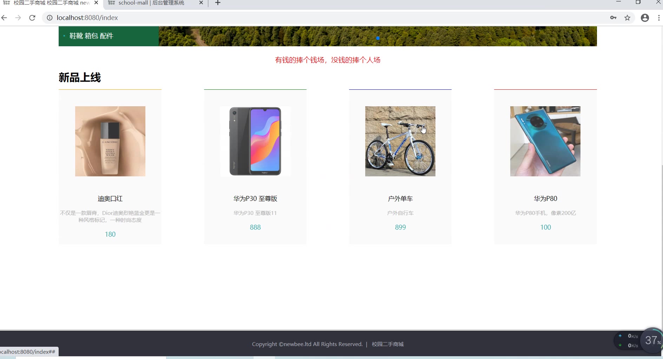This screenshot has width=663, height=359.
Task: Open the 迪奥口红 product image
Action: pos(110,141)
